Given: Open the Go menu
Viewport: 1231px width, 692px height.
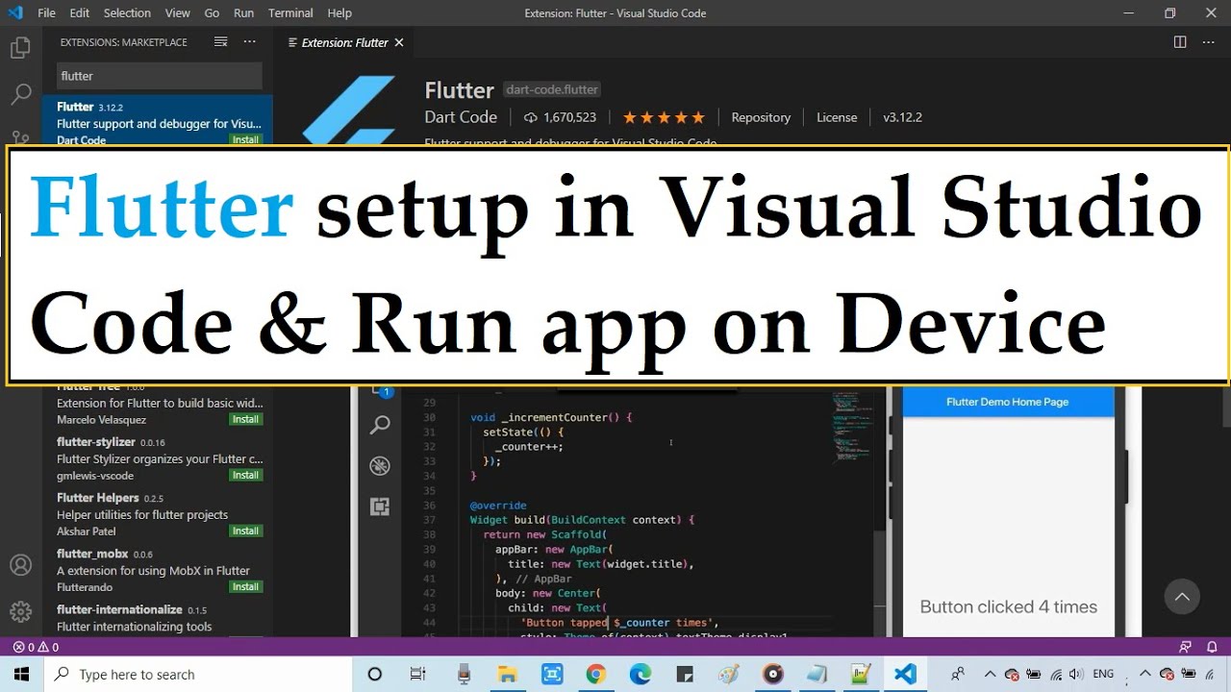Looking at the screenshot, I should point(212,12).
